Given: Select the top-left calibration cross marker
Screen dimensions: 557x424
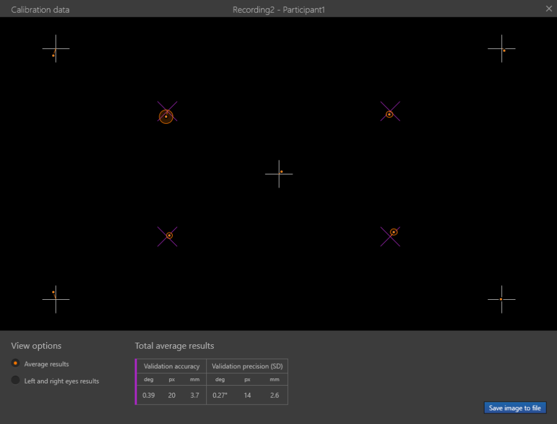Looking at the screenshot, I should (56, 49).
